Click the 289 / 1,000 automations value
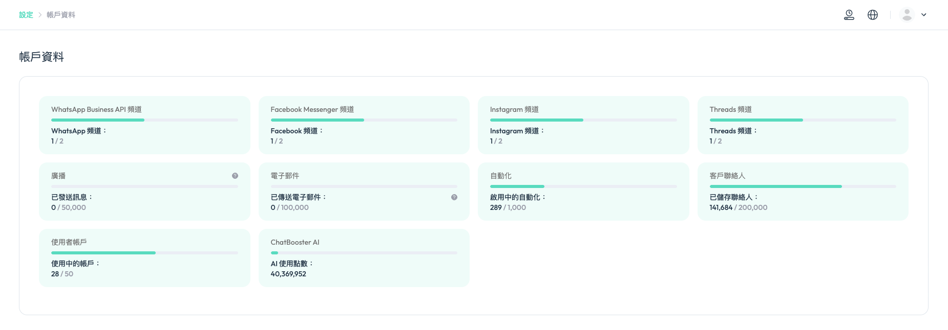948x330 pixels. (508, 207)
